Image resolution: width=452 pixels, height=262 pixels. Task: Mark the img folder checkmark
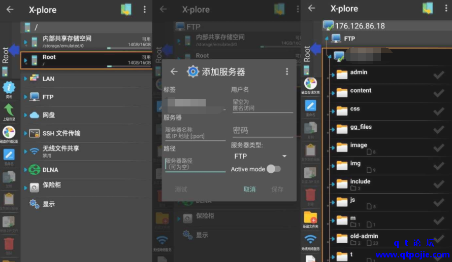(439, 166)
